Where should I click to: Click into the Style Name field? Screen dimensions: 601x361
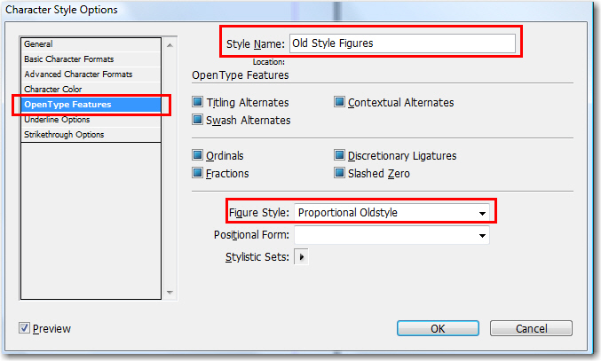402,43
